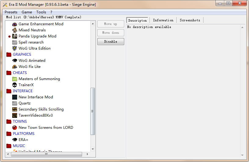
Task: Click the 'No description available' text
Action: coord(149,27)
